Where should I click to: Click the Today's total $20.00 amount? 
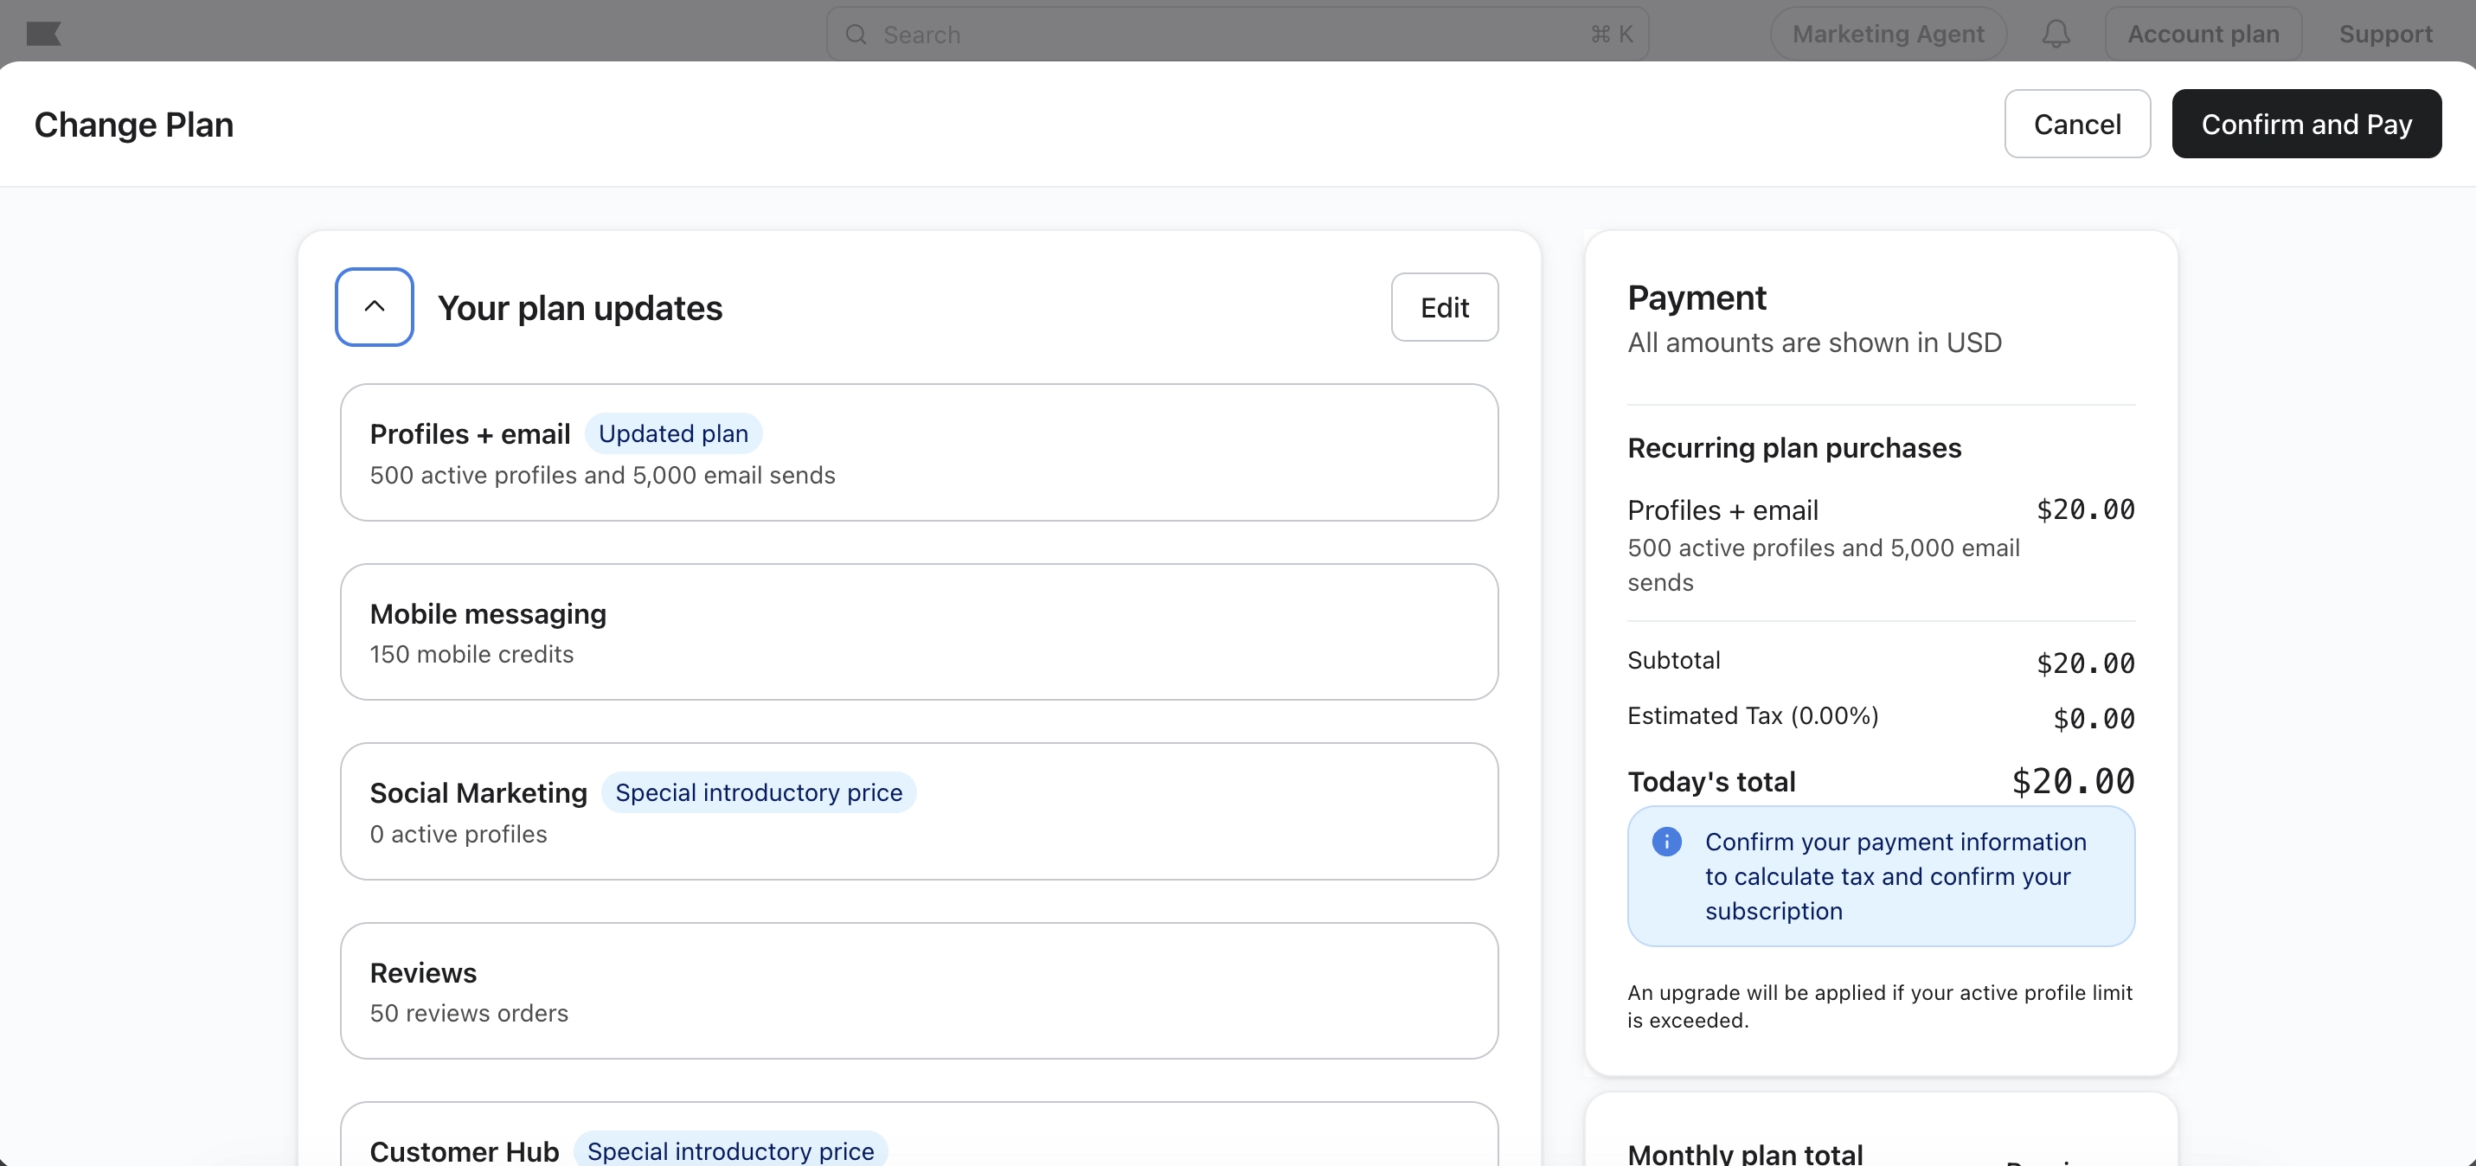coord(2072,781)
